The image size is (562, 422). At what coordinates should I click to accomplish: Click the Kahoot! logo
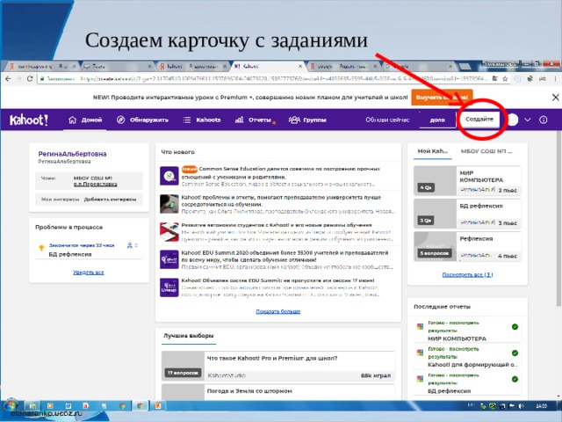pos(29,120)
